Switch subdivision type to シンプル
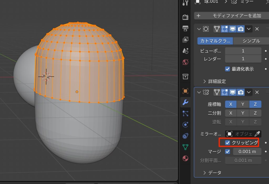Viewport: 269px width, 184px height. 251,41
